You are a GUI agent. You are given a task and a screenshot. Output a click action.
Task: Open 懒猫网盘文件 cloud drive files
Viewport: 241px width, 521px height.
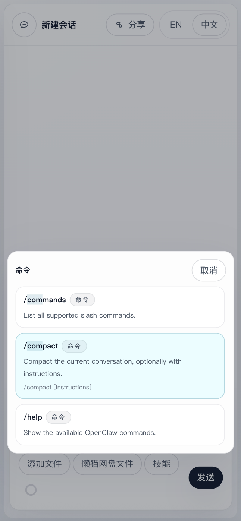coord(107,464)
